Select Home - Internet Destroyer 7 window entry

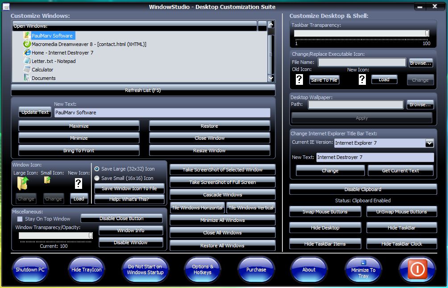(62, 53)
